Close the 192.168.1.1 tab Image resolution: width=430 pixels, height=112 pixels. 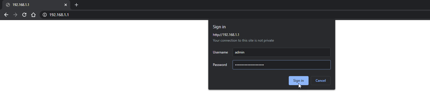pyautogui.click(x=66, y=5)
